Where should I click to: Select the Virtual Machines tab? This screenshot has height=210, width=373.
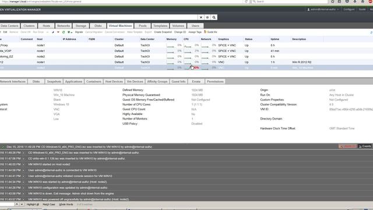[x=120, y=26]
